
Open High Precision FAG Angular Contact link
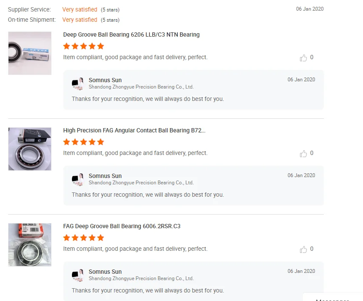coord(134,130)
